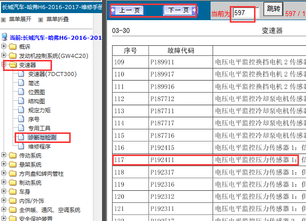Select the 安全保护装置 tree label
The width and height of the screenshot is (306, 221).
(36, 218)
